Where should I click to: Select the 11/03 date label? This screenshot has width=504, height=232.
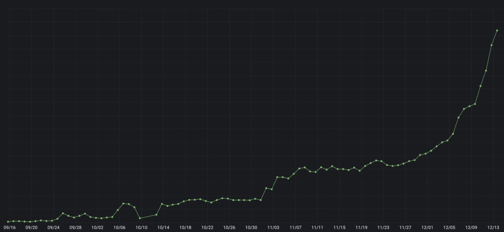coord(273,228)
